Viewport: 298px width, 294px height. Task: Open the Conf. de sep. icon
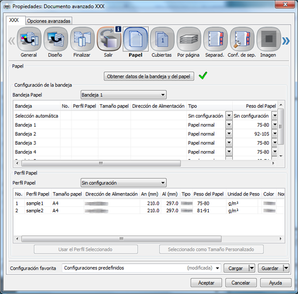pyautogui.click(x=242, y=39)
